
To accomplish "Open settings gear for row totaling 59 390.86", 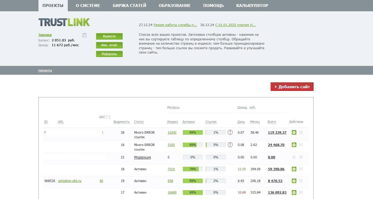I will [294, 169].
